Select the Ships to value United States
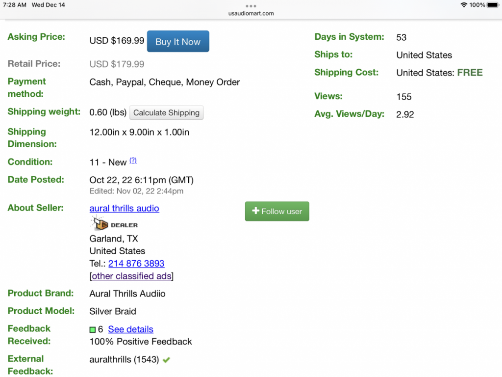 click(x=424, y=55)
